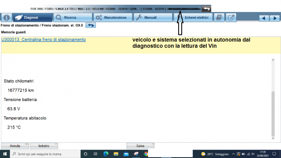281x158 pixels.
Task: Click the network Wi-Fi tray icon
Action: pos(248,154)
